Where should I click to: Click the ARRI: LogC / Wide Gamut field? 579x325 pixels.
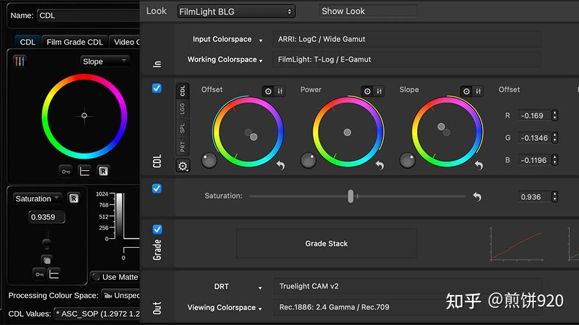407,39
